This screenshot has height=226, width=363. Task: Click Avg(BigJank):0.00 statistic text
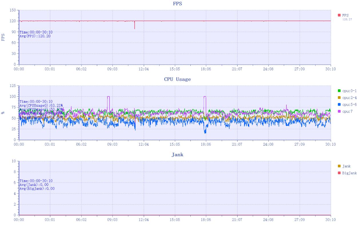pyautogui.click(x=37, y=189)
